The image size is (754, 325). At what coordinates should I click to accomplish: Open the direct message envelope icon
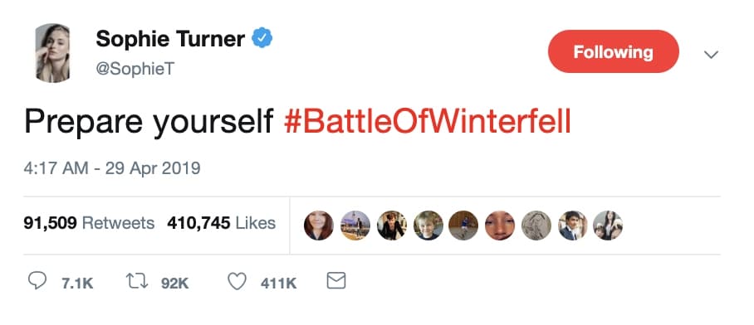coord(336,281)
